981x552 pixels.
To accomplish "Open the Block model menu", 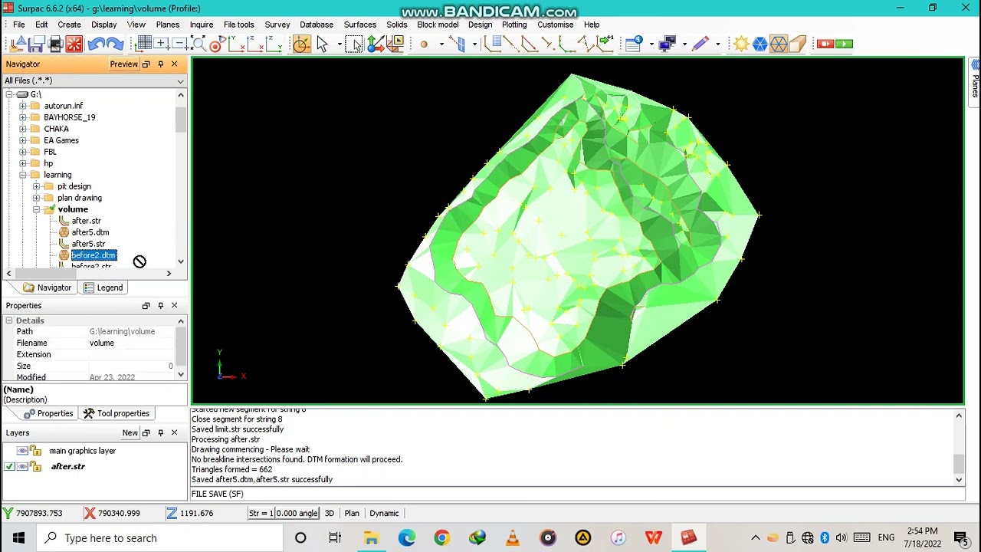I will 438,25.
